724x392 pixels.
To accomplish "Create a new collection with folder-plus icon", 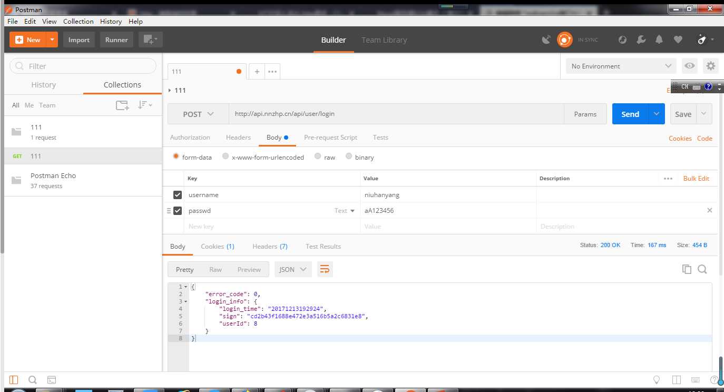I will click(x=122, y=105).
